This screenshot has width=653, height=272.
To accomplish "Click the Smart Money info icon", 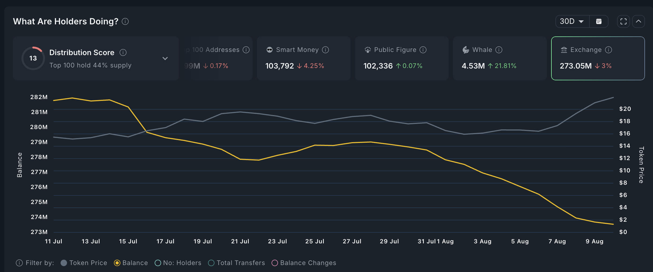I will coord(325,50).
